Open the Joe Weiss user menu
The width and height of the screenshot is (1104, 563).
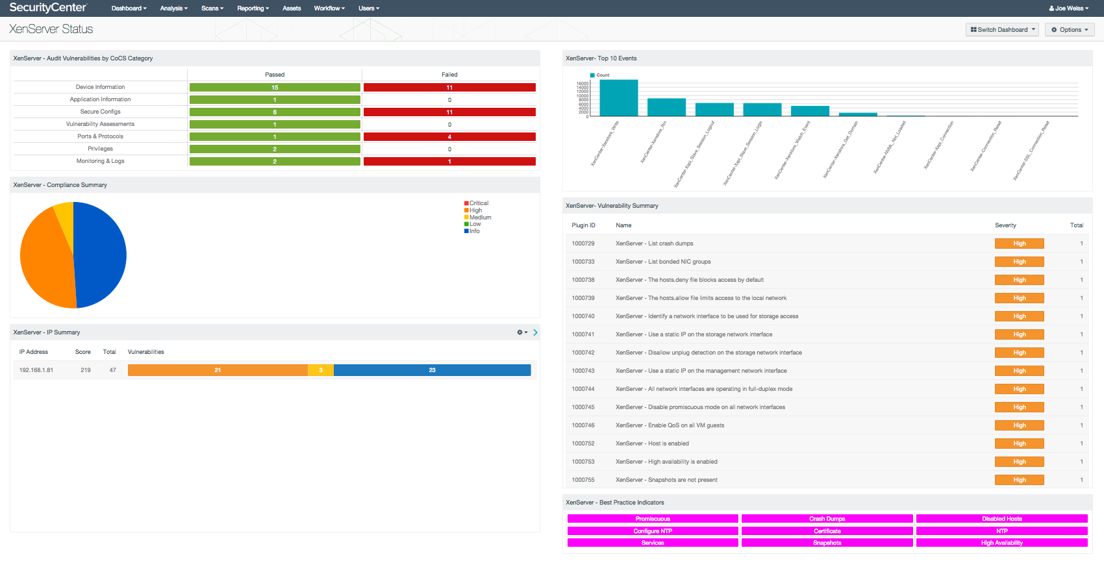point(1068,8)
